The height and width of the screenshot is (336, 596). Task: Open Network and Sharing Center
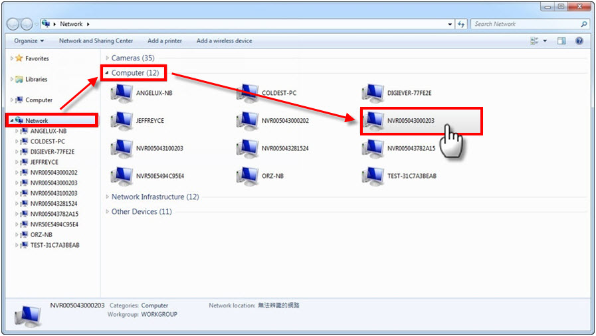click(96, 41)
